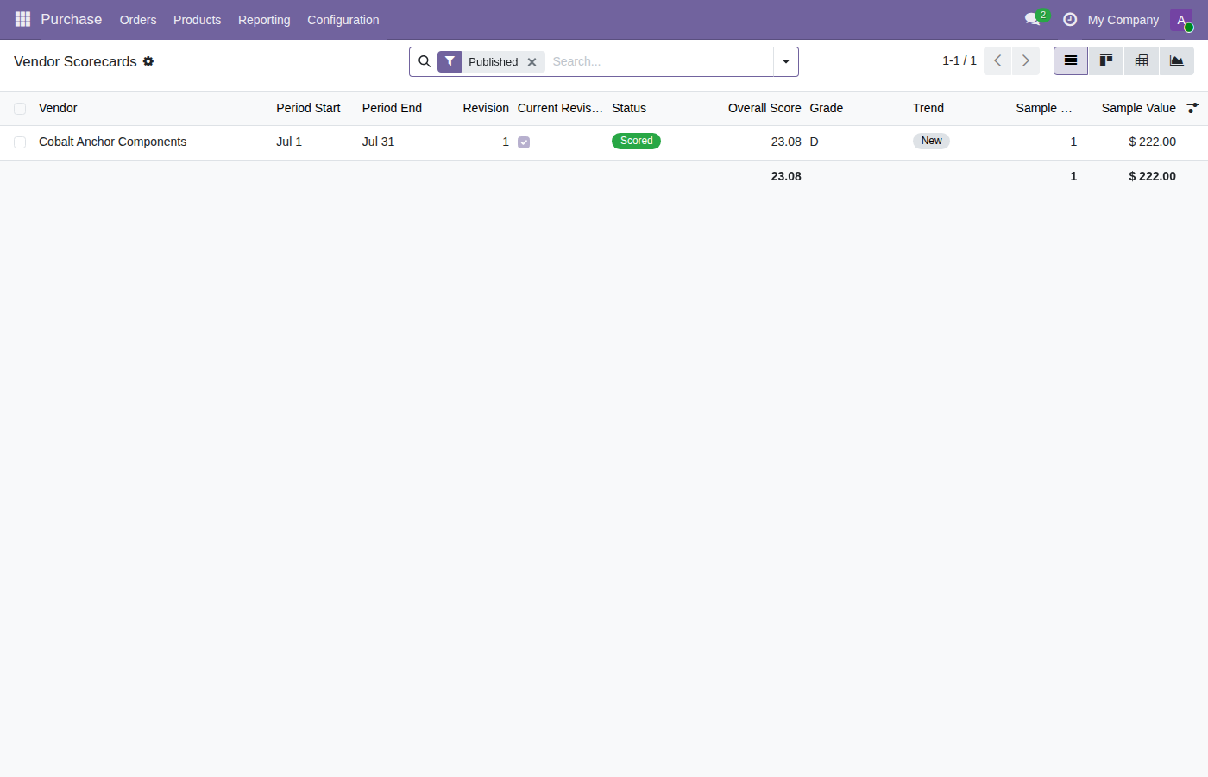Click the filter funnel icon on Published facet

450,61
